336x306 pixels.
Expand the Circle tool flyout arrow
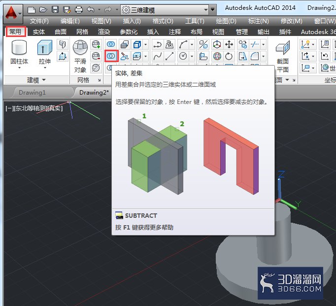(x=192, y=56)
